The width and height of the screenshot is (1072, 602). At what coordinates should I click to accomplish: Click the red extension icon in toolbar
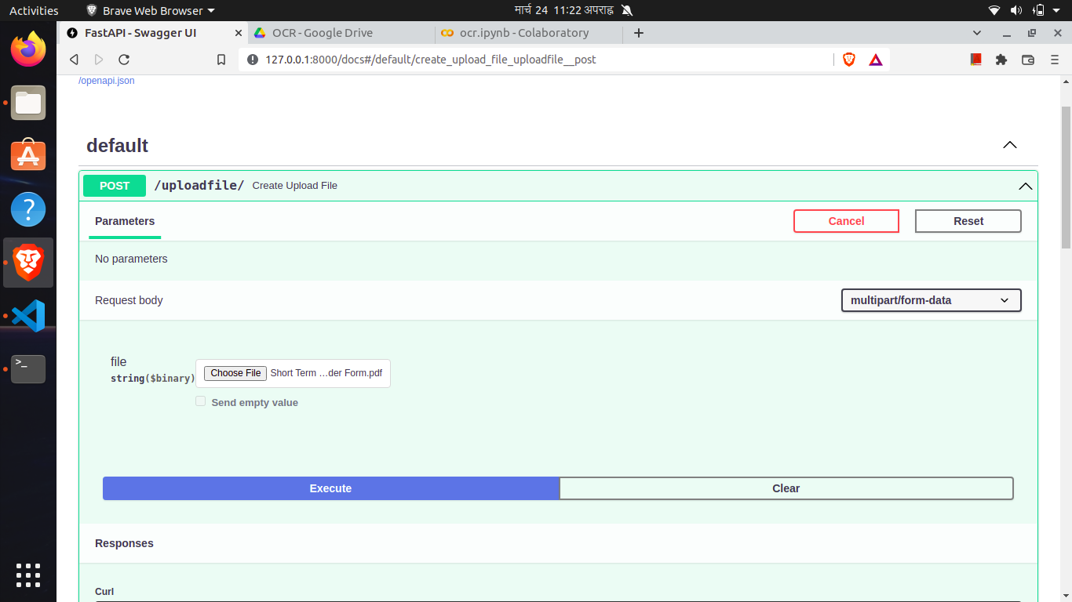click(976, 60)
